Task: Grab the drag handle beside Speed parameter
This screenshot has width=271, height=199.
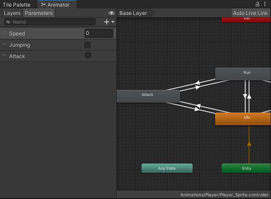Action: [x=4, y=32]
